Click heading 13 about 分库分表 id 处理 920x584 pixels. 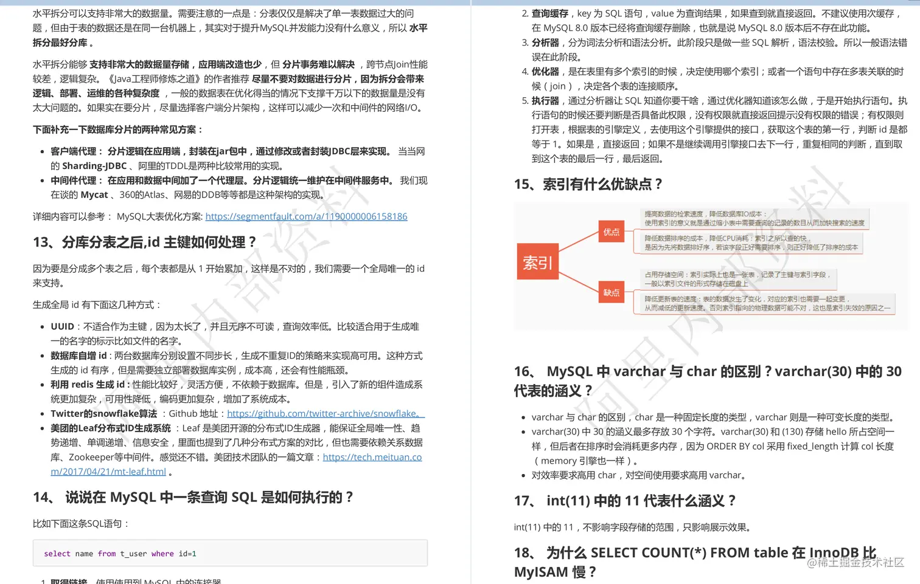143,241
